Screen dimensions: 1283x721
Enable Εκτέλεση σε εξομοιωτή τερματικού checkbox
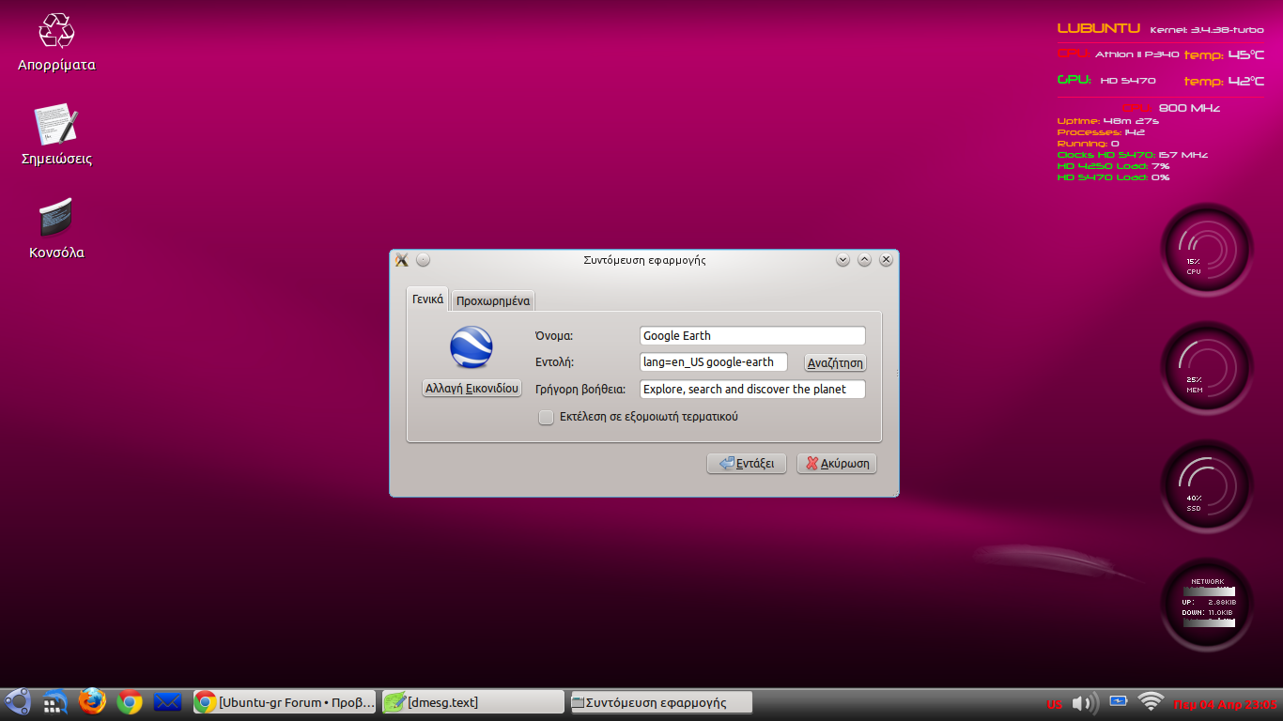point(546,418)
